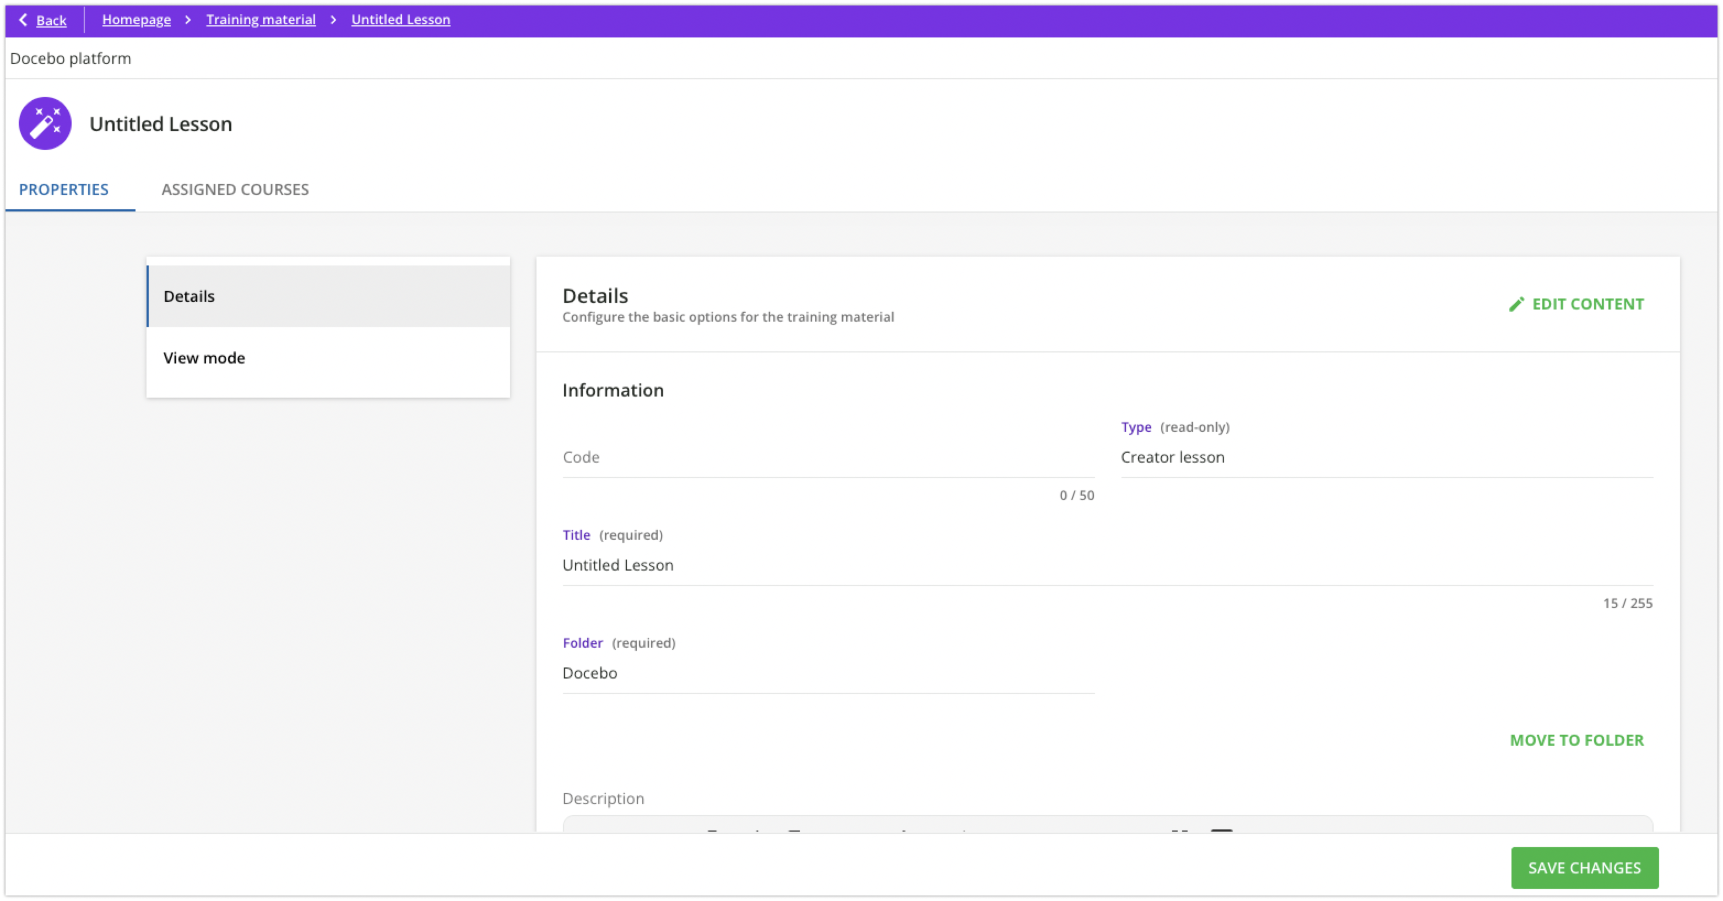The width and height of the screenshot is (1723, 901).
Task: Switch to the ASSIGNED COURSES tab
Action: coord(234,189)
